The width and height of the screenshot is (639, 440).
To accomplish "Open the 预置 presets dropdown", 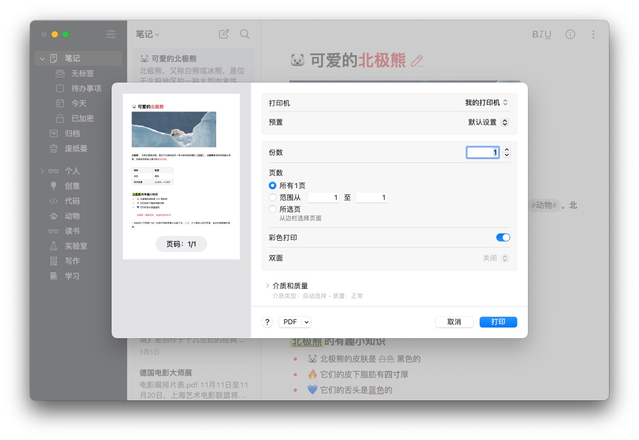I will (x=488, y=122).
